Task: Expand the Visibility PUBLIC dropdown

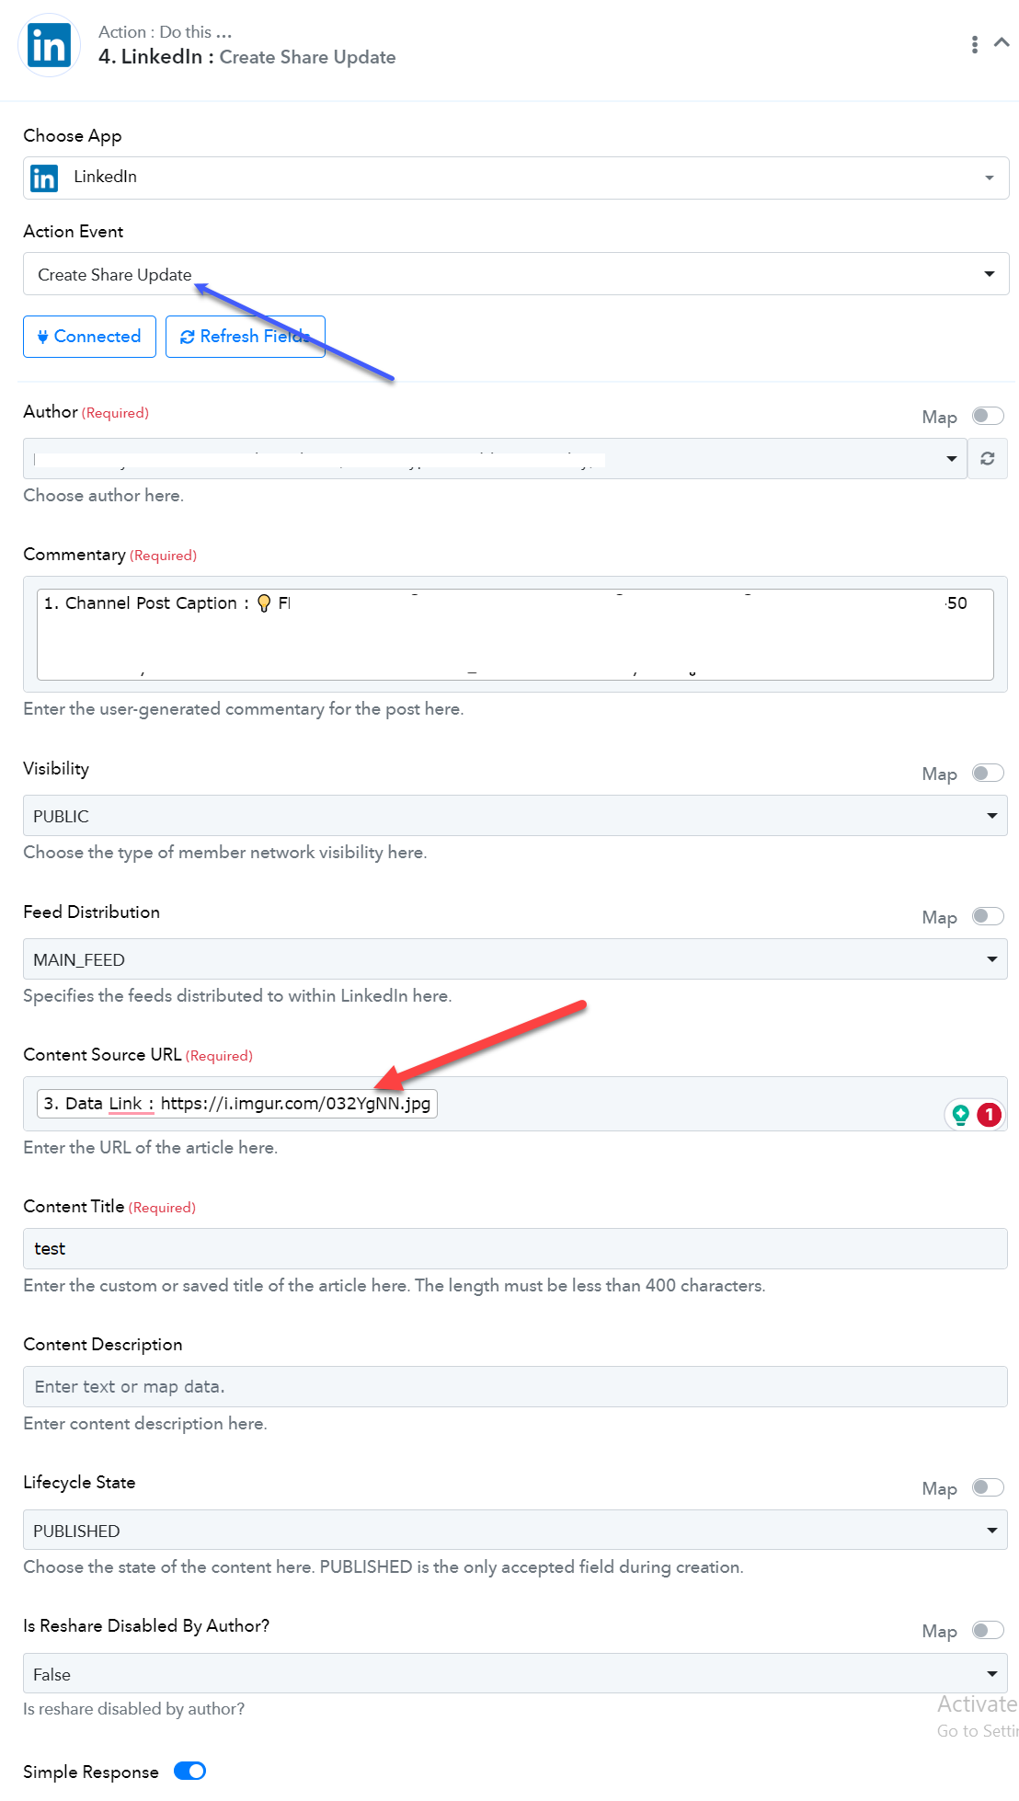Action: tap(515, 816)
